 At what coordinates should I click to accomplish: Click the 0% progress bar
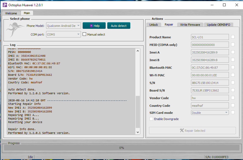122,148
